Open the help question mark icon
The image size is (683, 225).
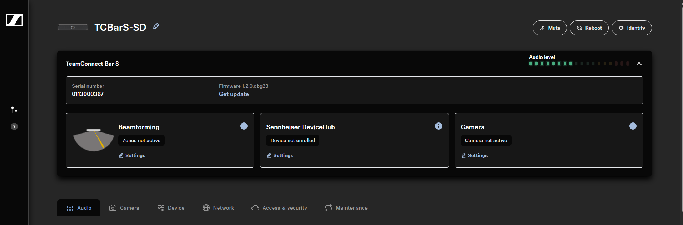(x=14, y=126)
